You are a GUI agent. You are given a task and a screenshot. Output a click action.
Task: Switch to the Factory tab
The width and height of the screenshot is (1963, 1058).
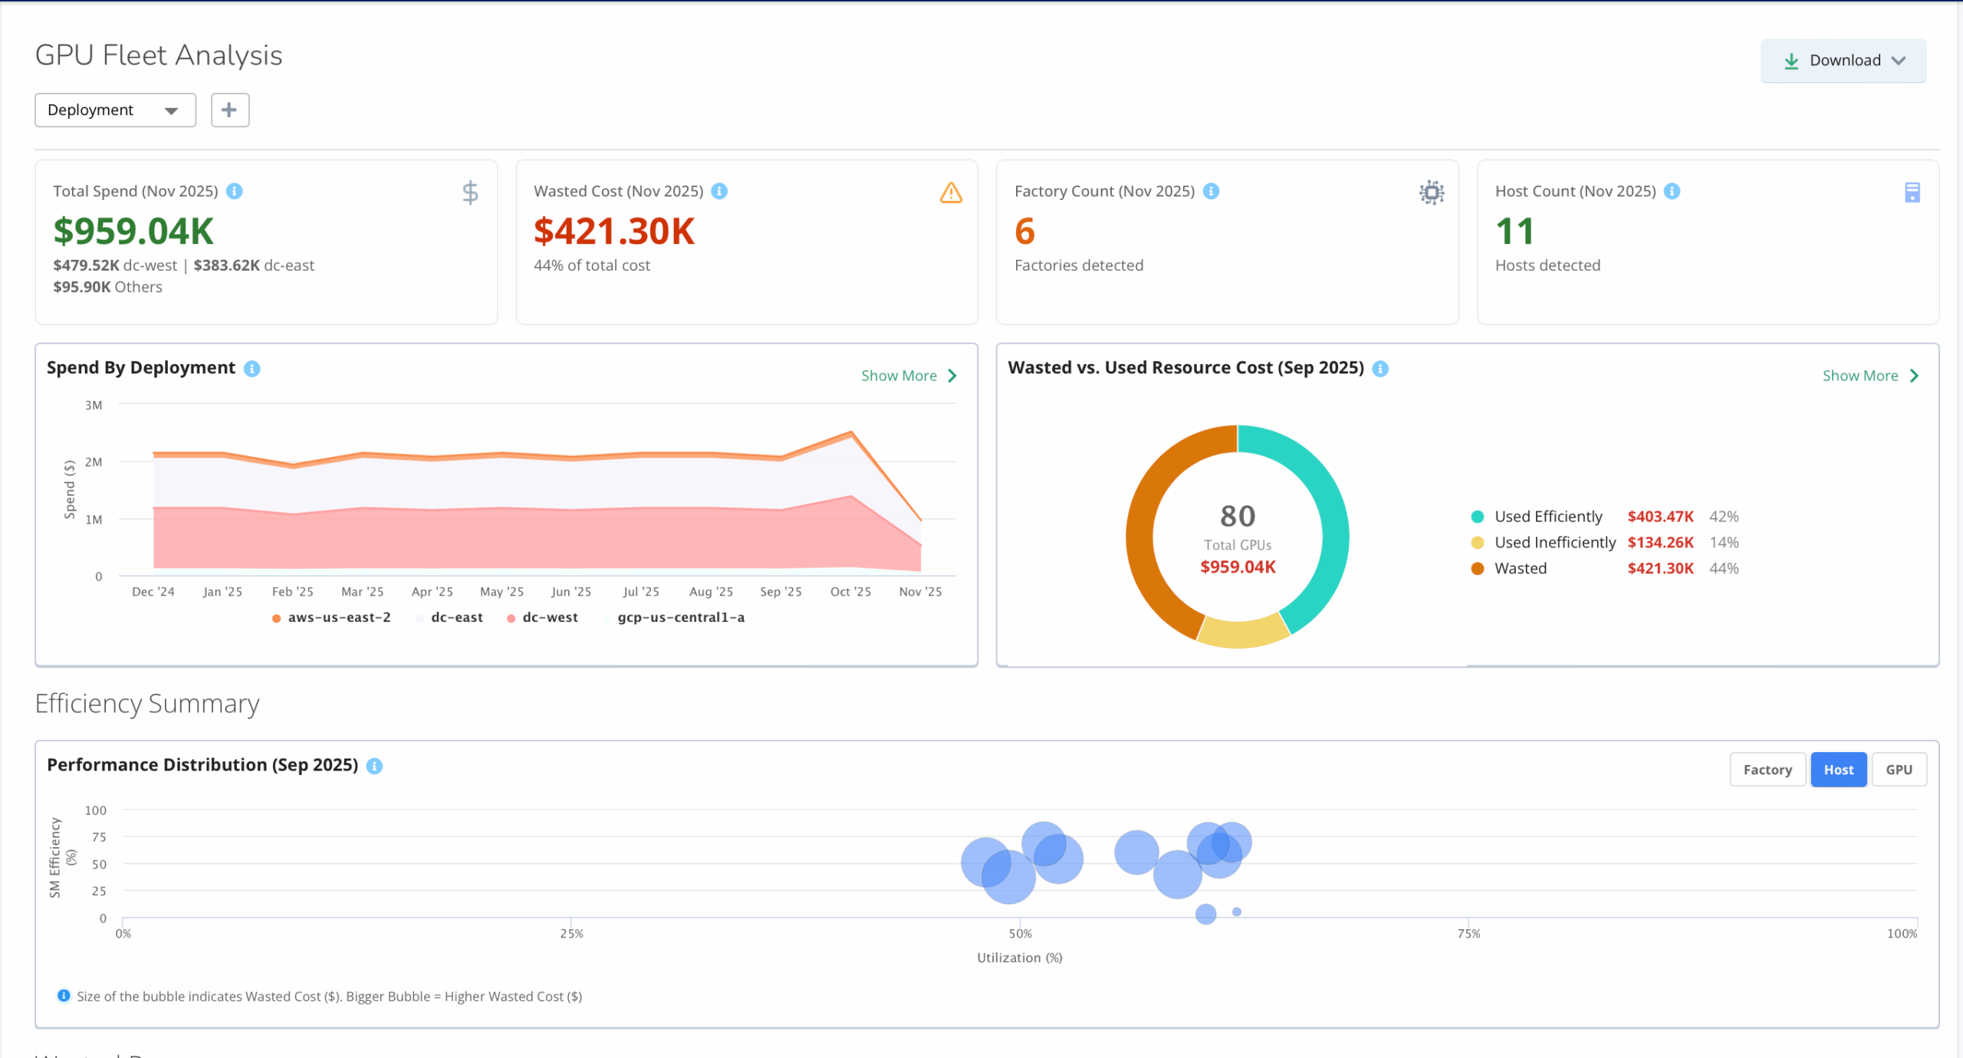click(1767, 770)
